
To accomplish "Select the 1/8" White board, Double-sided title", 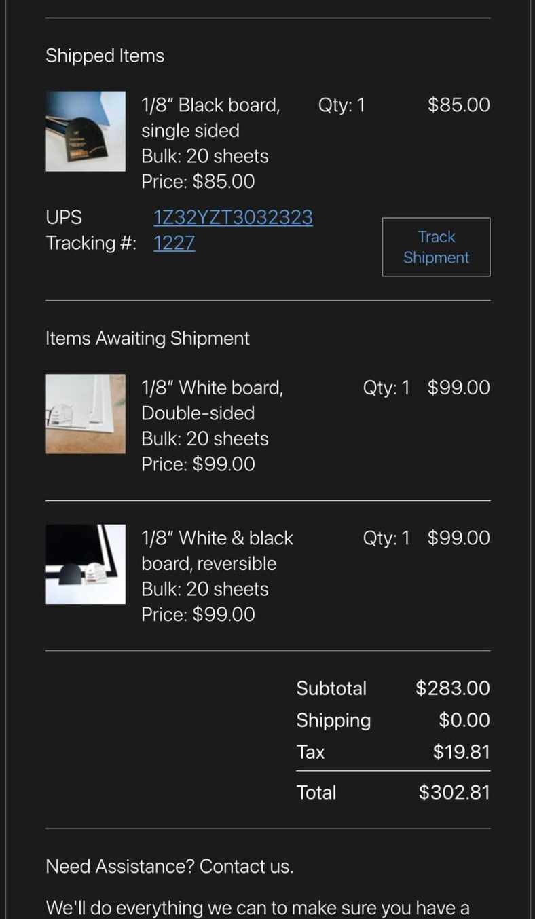I will (212, 400).
